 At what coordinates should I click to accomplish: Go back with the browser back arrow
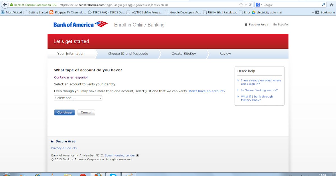(x=5, y=5)
